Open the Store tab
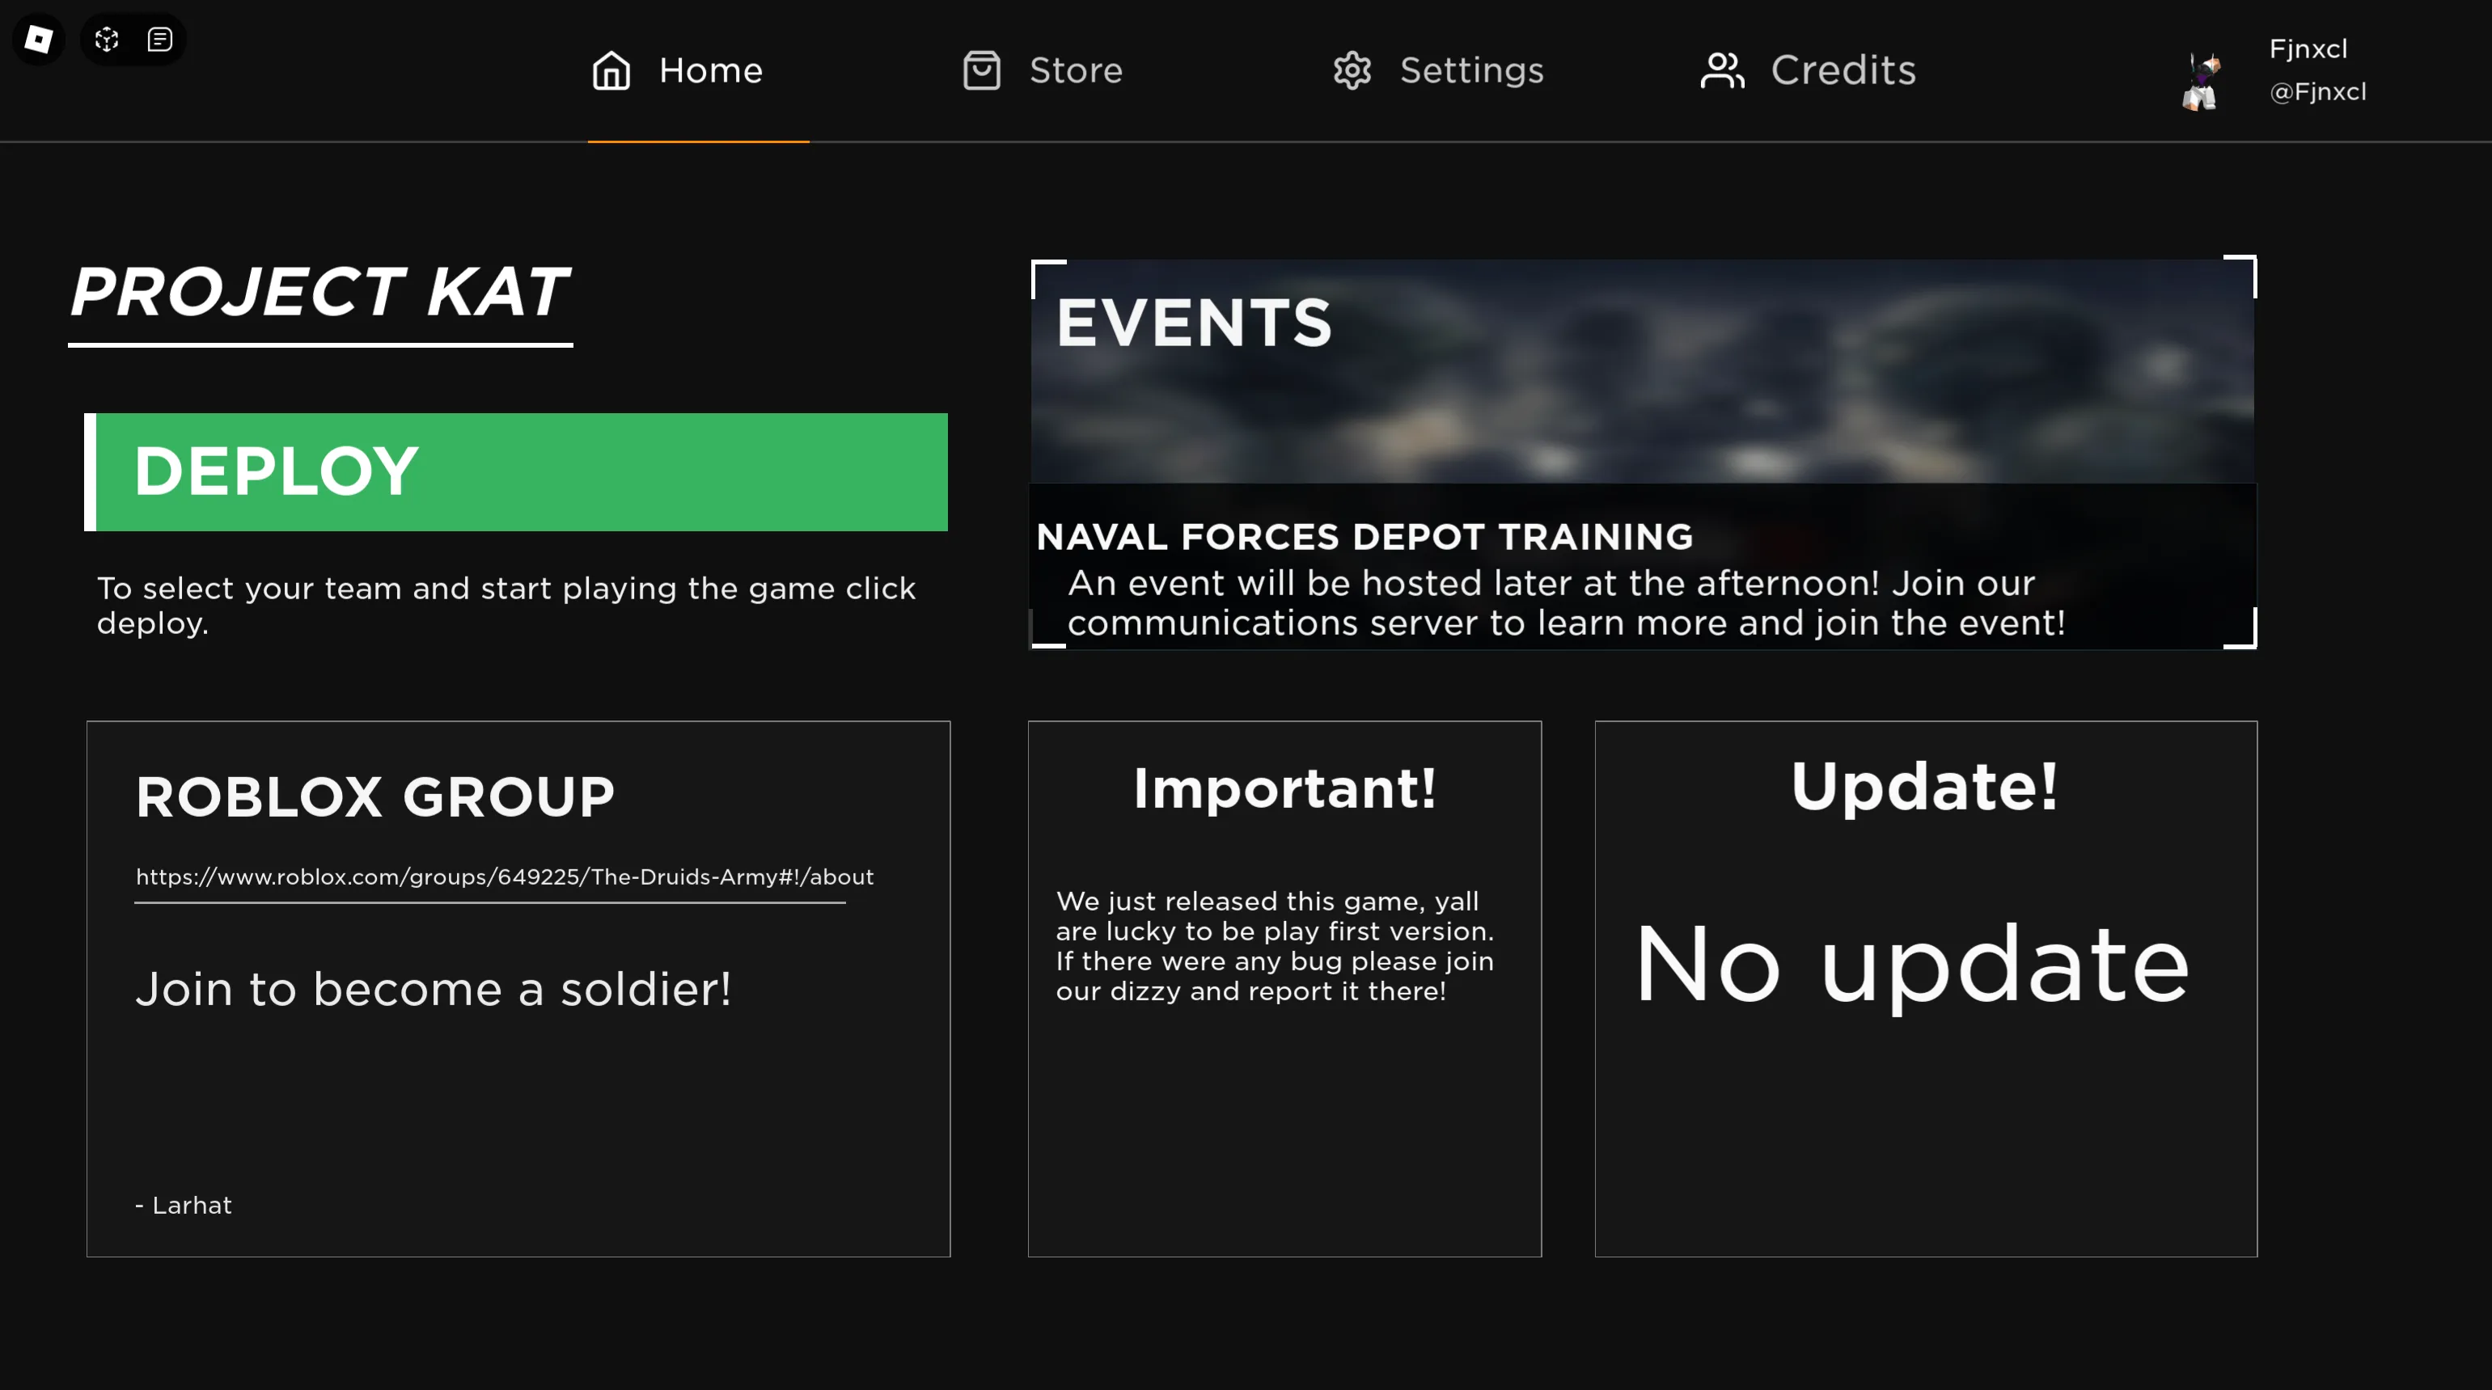This screenshot has height=1390, width=2492. [1075, 70]
